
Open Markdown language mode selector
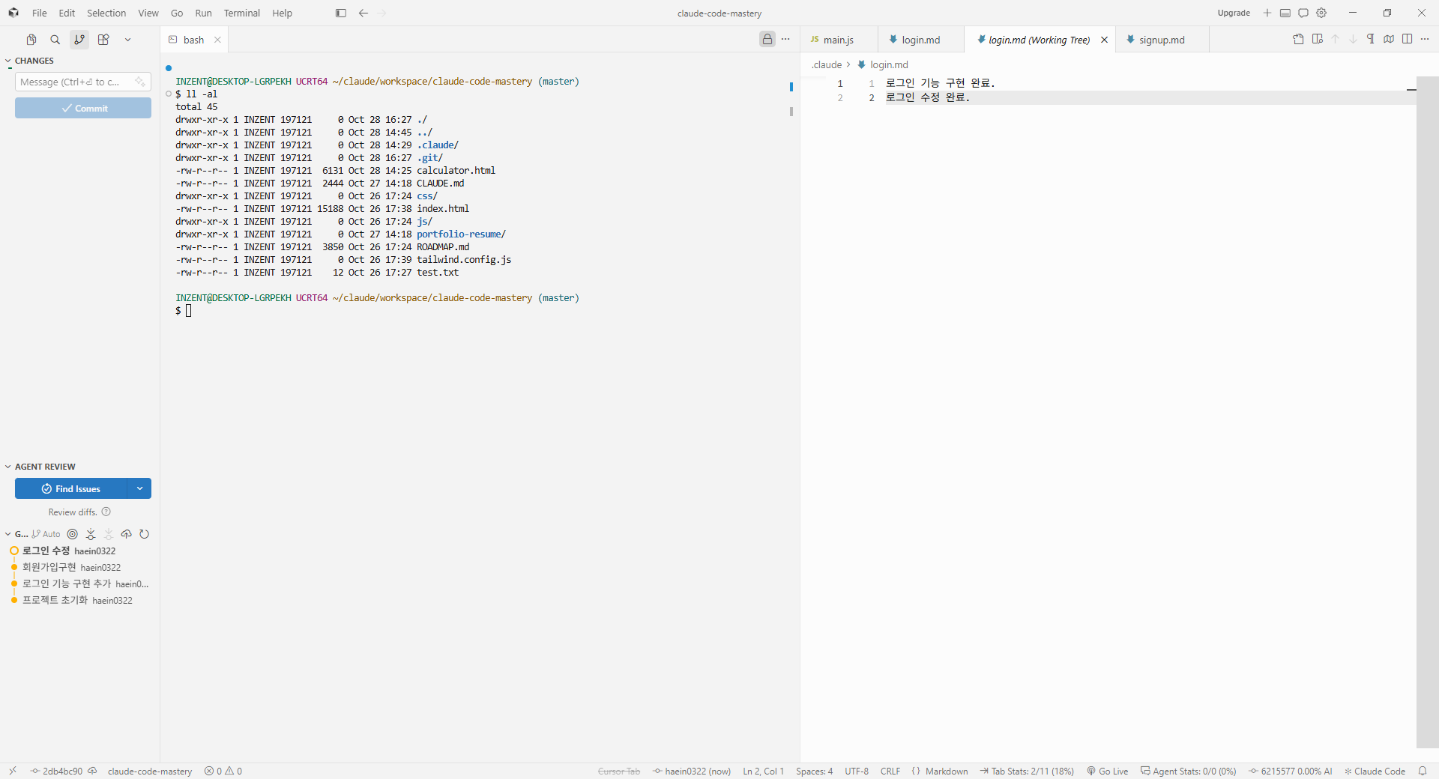click(947, 771)
